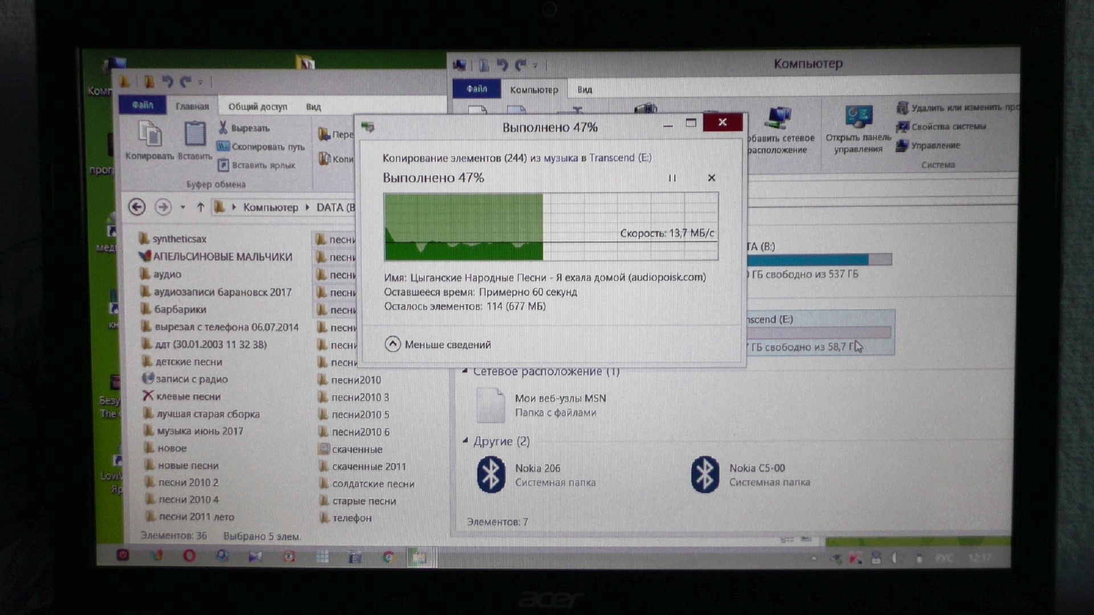Image resolution: width=1094 pixels, height=615 pixels.
Task: Select the Nokia C5-00 Bluetooth device
Action: coord(750,474)
